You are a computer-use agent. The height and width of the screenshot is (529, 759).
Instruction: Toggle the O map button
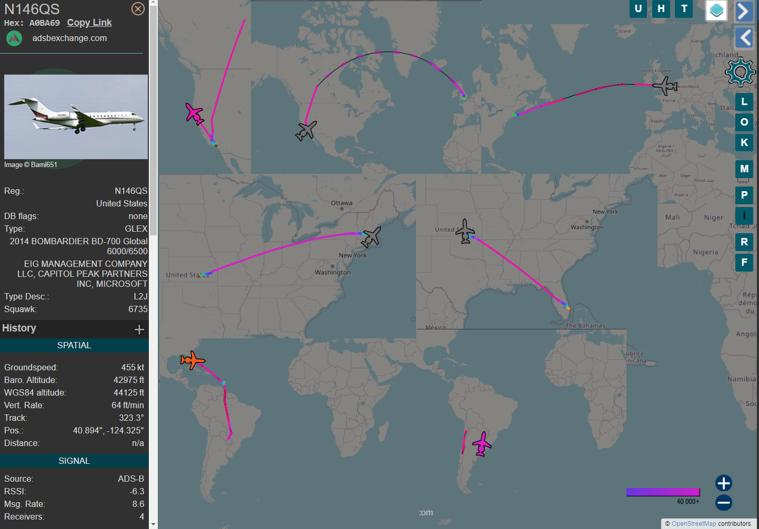[744, 122]
